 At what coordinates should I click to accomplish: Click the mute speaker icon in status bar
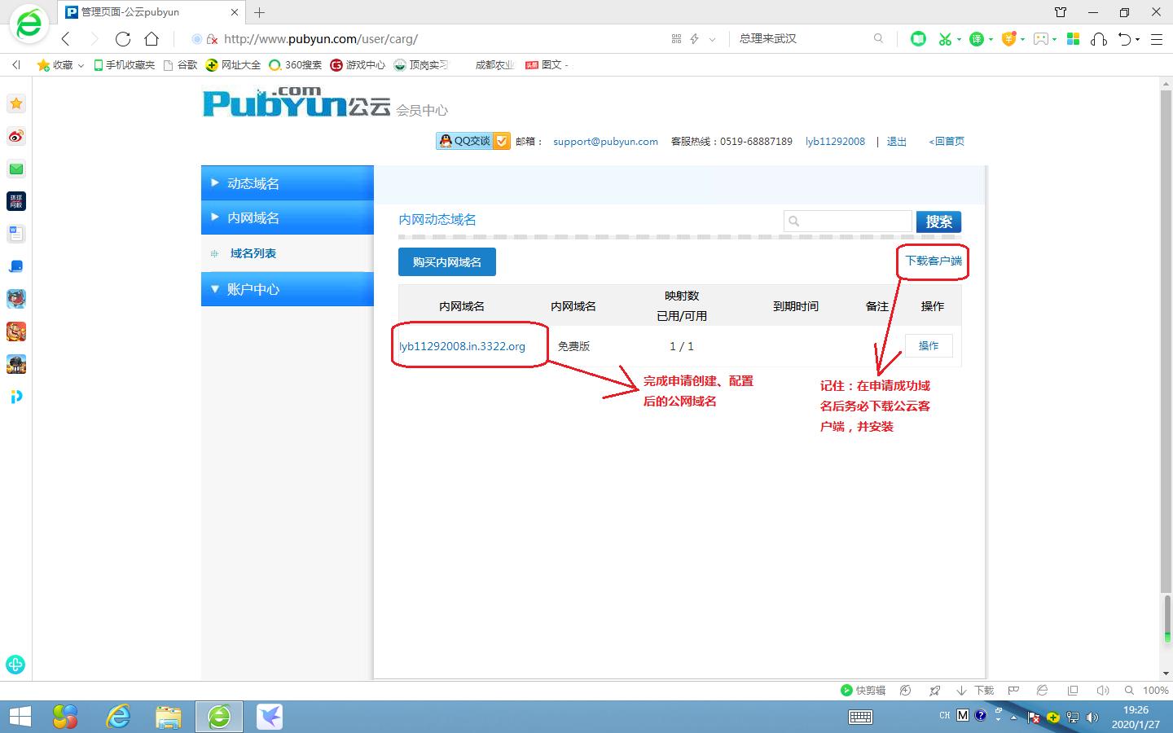1102,690
